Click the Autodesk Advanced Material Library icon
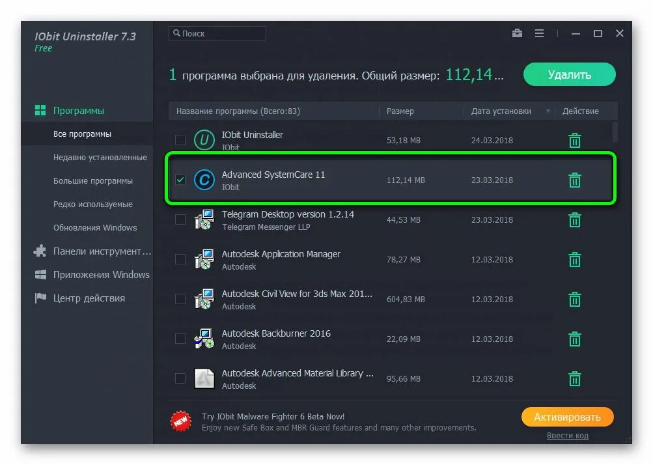Image resolution: width=653 pixels, height=465 pixels. (x=204, y=378)
